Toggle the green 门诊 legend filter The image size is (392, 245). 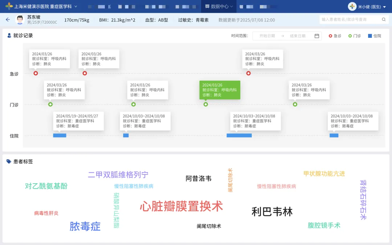pyautogui.click(x=354, y=36)
